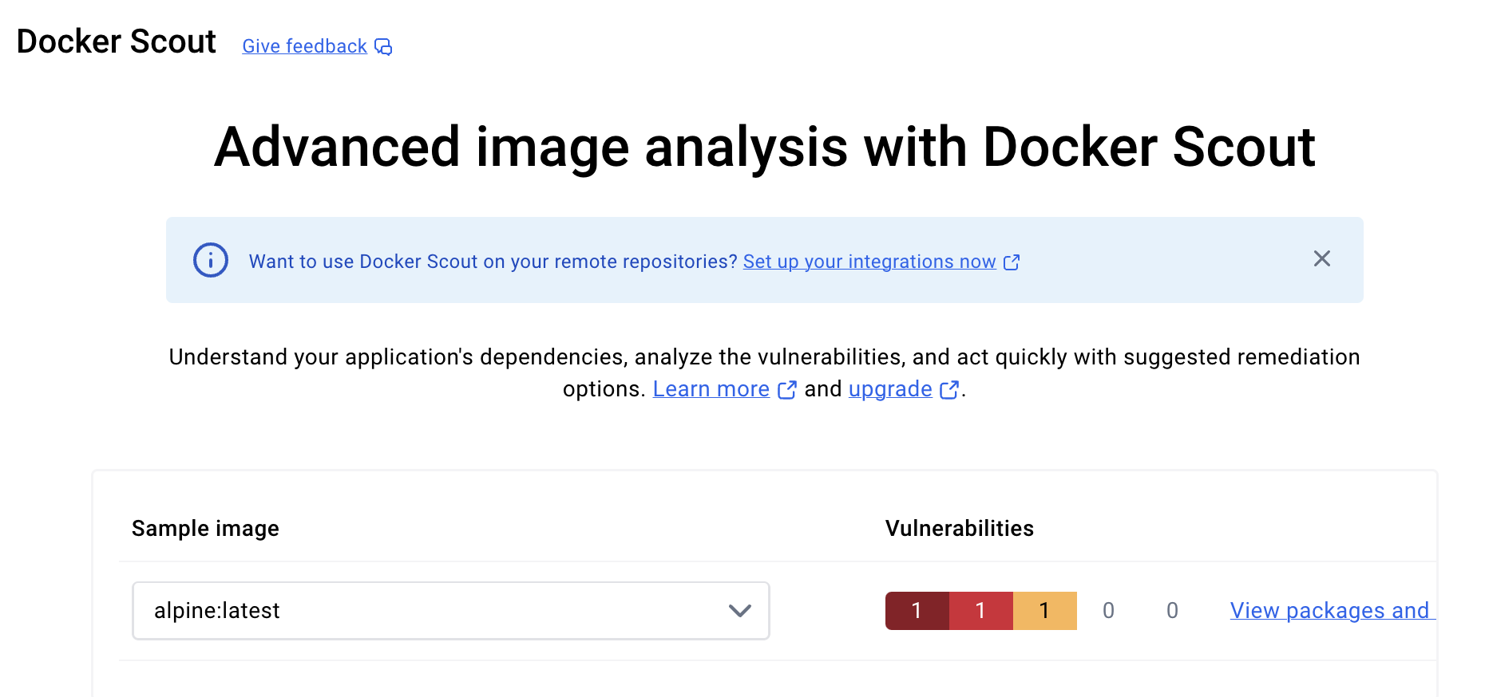The height and width of the screenshot is (697, 1485).
Task: Click the feedback speech bubble icon
Action: pyautogui.click(x=384, y=47)
